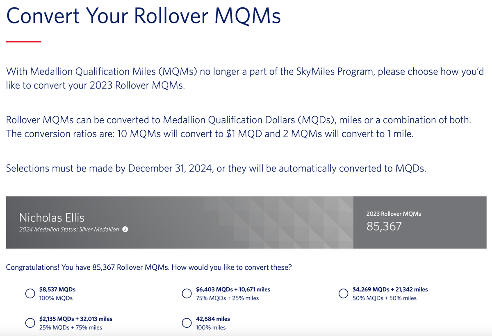
Task: Select the 50% MQDs + 50% miles option
Action: click(x=343, y=293)
